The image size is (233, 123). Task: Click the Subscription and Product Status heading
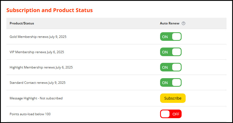pyautogui.click(x=50, y=10)
